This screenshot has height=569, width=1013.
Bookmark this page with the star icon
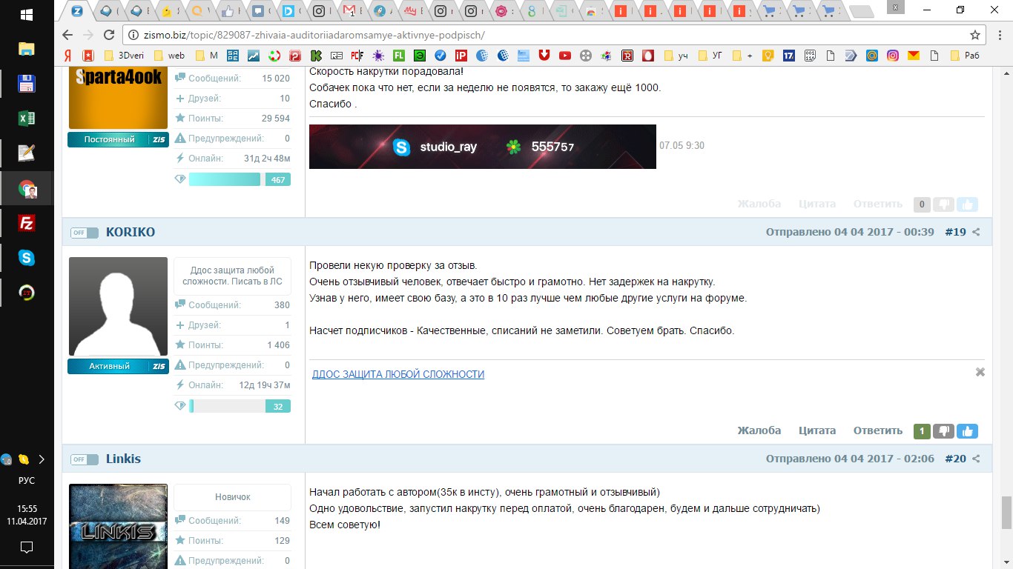click(975, 35)
